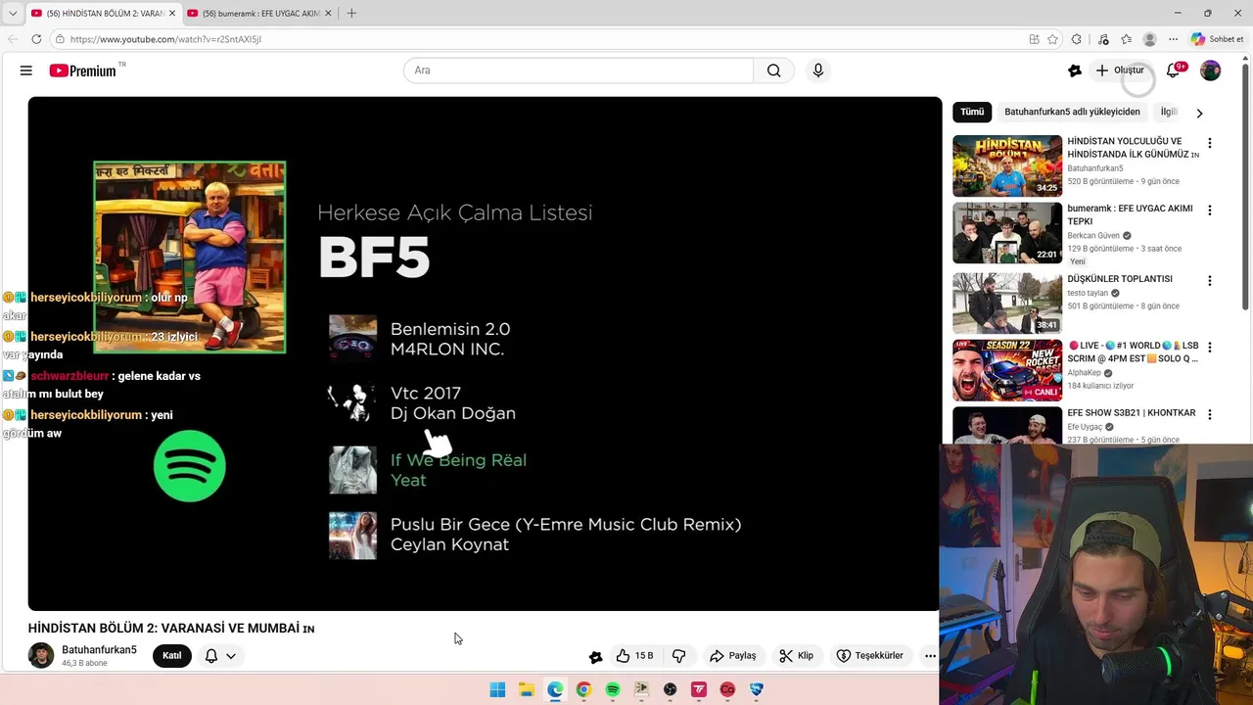Open a new browser tab
This screenshot has width=1253, height=705.
[x=351, y=13]
